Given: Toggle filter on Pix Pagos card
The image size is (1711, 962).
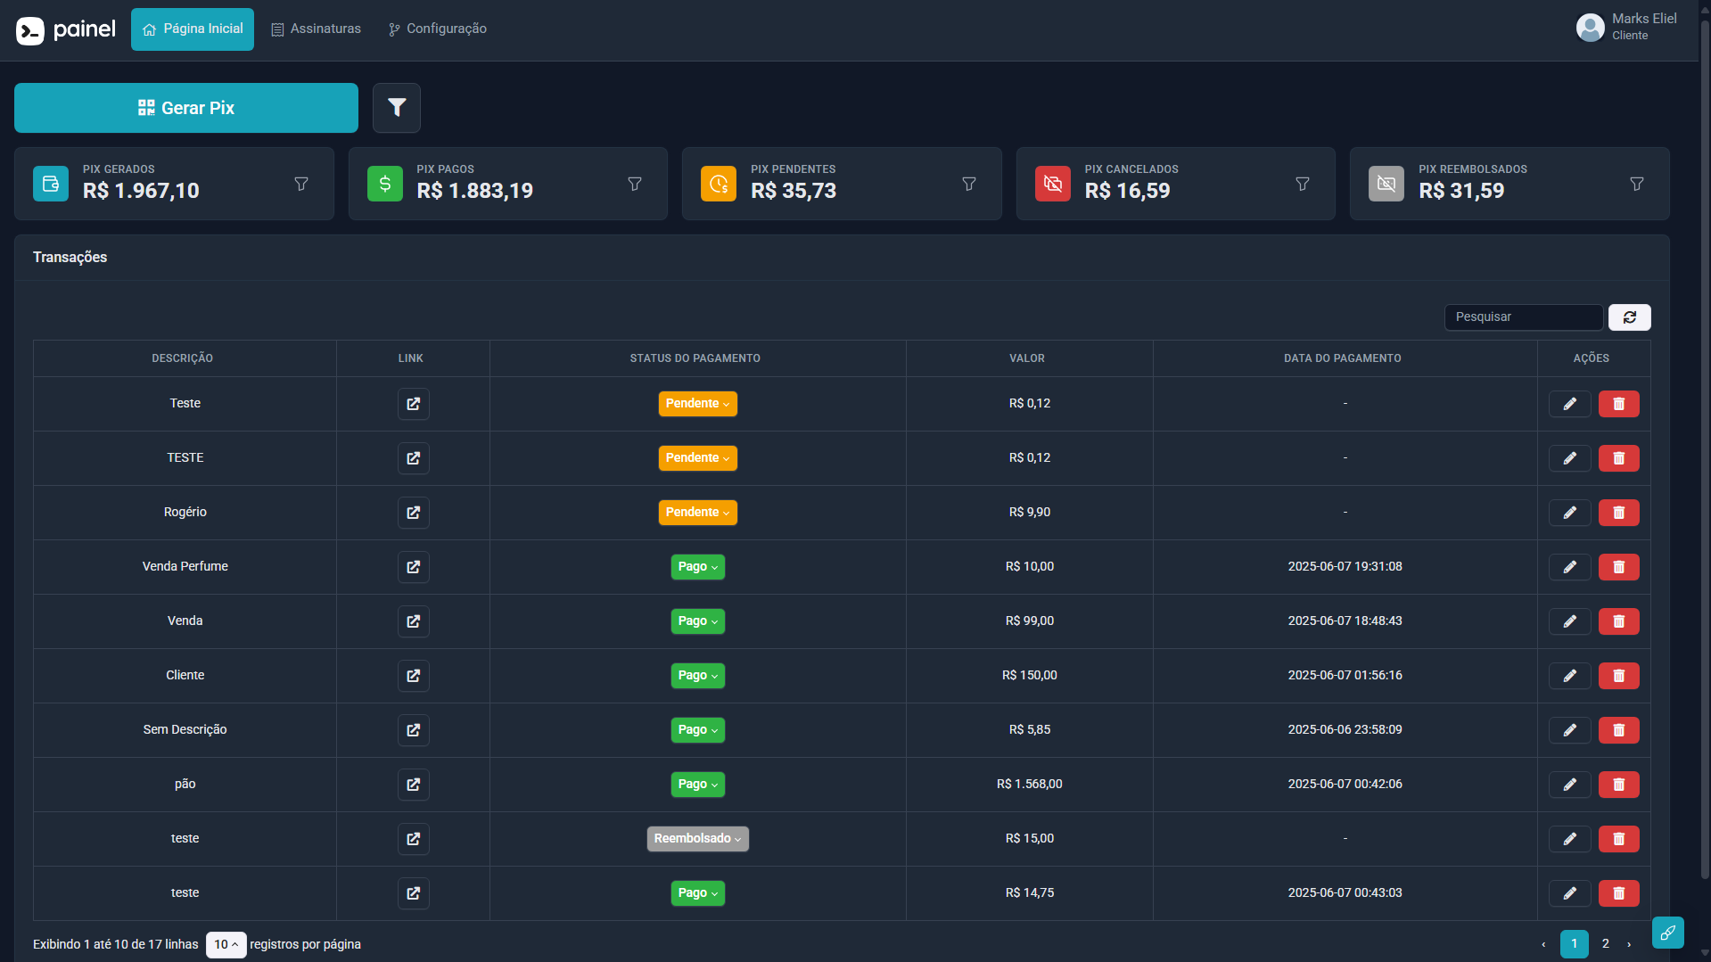Looking at the screenshot, I should [x=635, y=184].
